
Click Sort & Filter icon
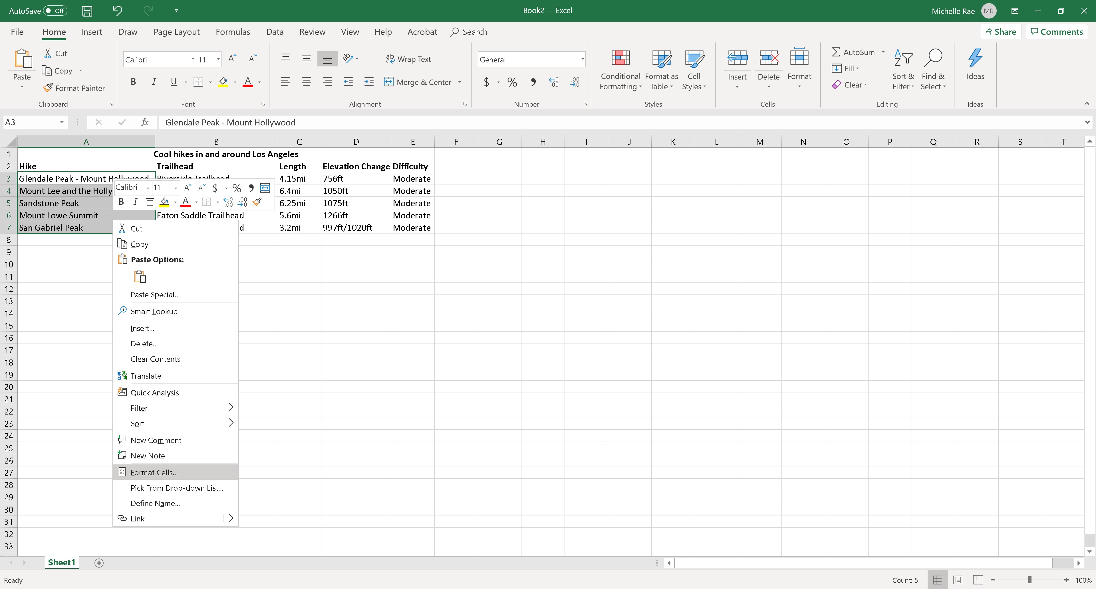pos(903,58)
